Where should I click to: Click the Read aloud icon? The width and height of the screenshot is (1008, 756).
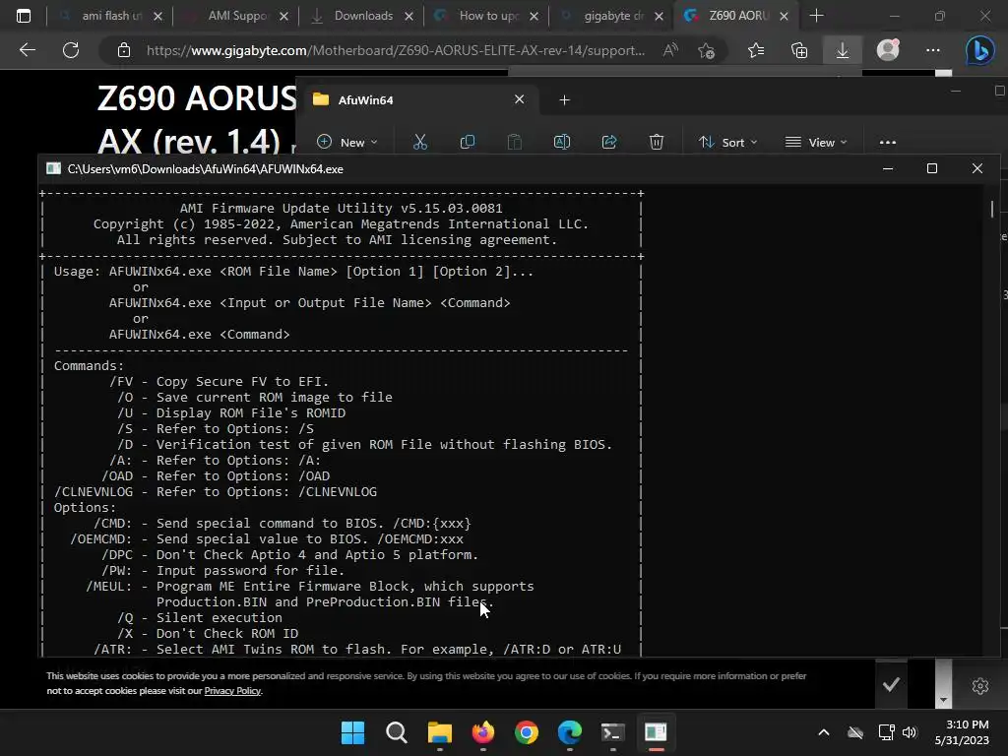669,50
